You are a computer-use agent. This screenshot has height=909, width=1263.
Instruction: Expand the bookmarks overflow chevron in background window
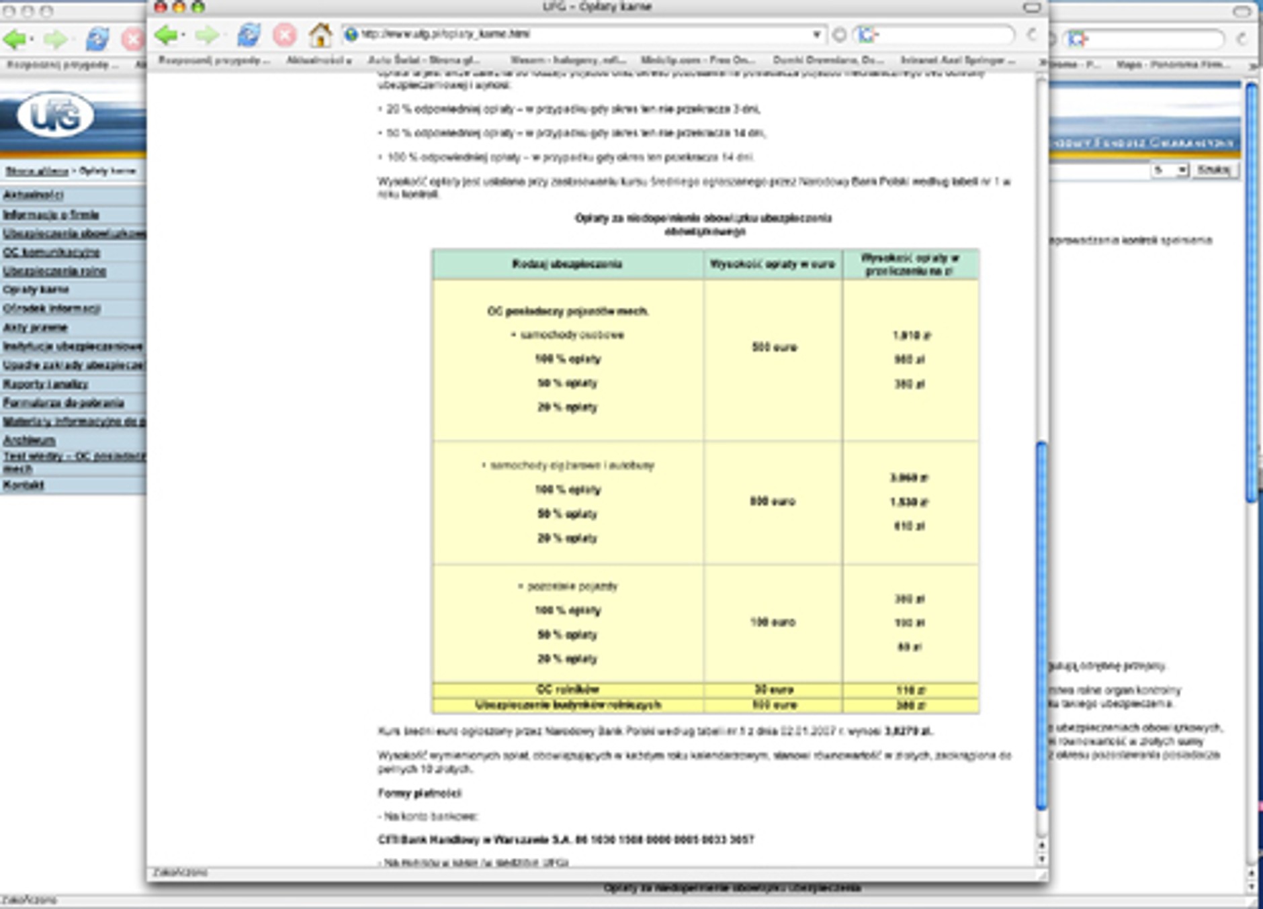click(1254, 65)
